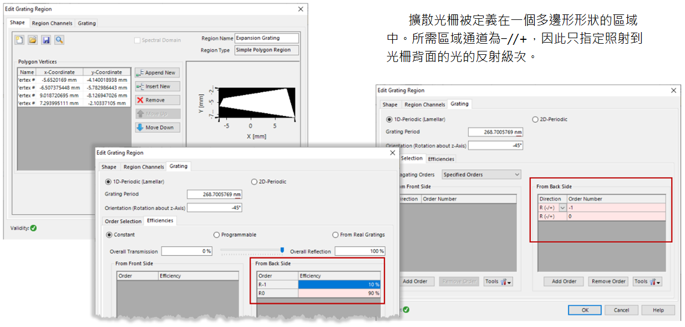
Task: Select 2D-Periodic in the right dialog
Action: pos(535,119)
